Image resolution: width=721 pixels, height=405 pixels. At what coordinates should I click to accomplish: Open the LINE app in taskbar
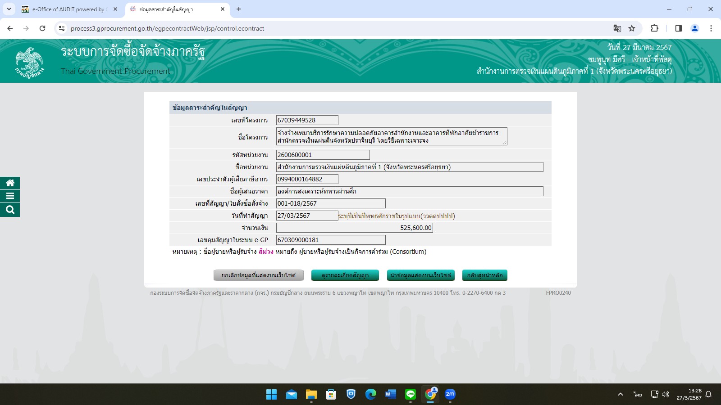(410, 394)
